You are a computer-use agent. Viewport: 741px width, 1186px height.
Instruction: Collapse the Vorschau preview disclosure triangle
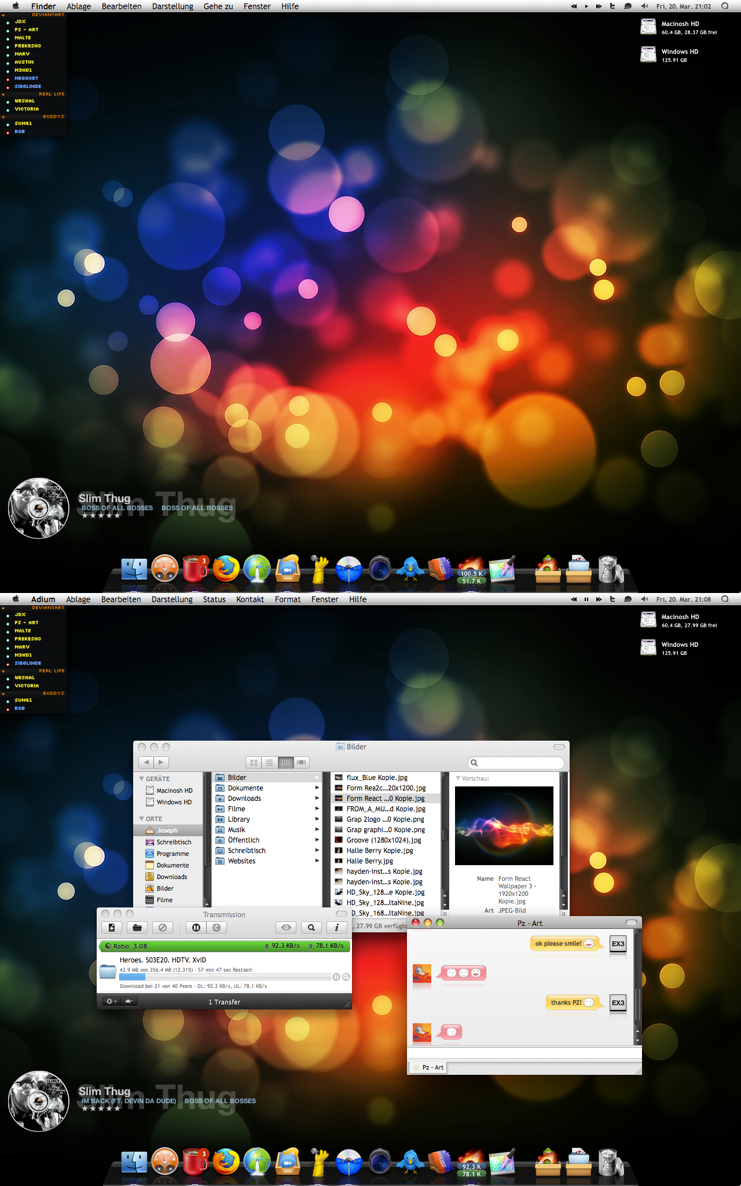[458, 778]
